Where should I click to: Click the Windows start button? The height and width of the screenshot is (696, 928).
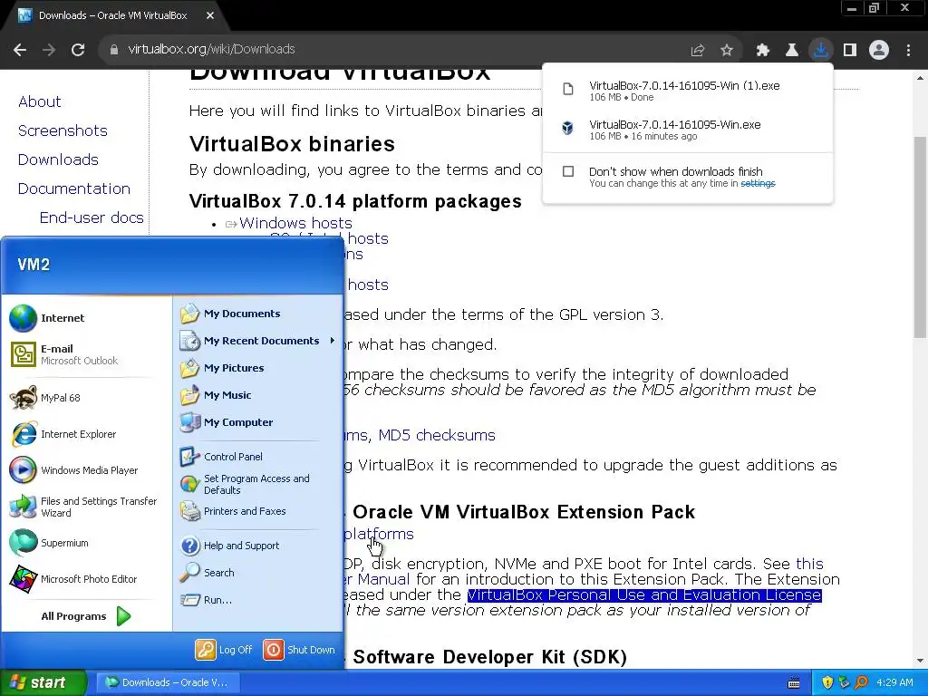tap(43, 682)
